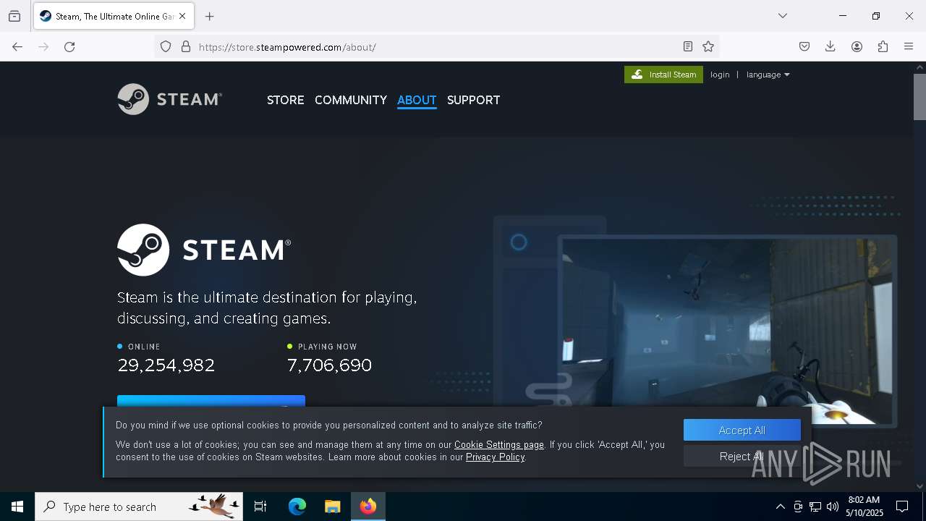926x521 pixels.
Task: Open Firefox account menu
Action: (857, 46)
